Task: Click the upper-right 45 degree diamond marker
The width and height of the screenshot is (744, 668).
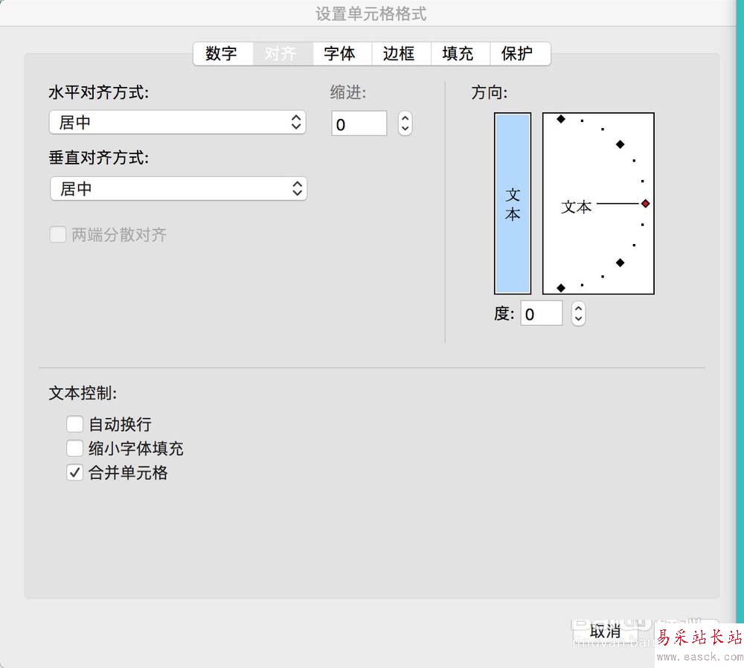Action: [x=620, y=144]
